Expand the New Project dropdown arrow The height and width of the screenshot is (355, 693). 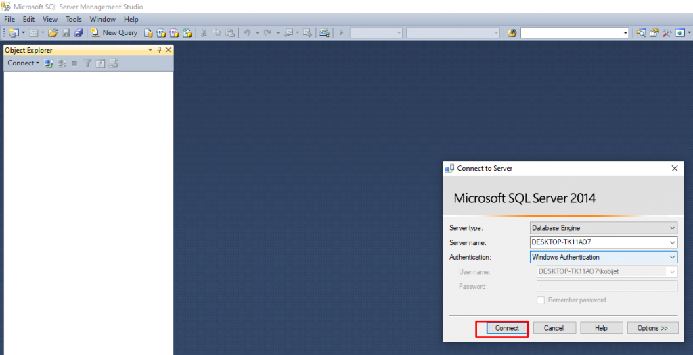tap(24, 32)
